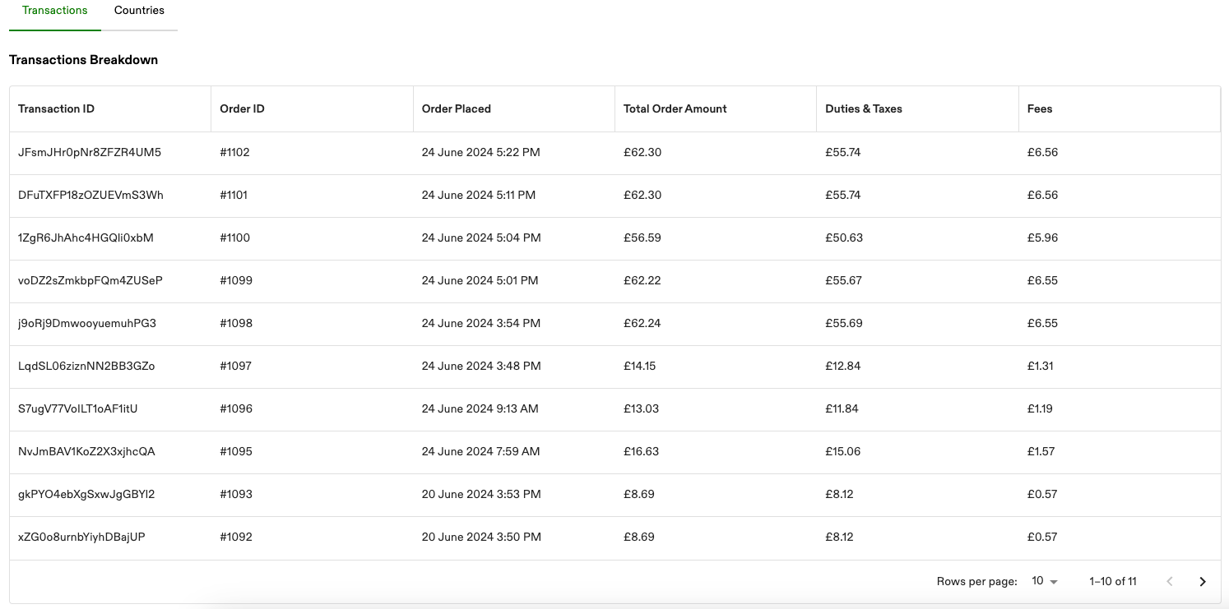Select transaction ID voDZ2sZmkbpFQm4ZUSeP
Screen dimensions: 1229x609
(x=90, y=280)
